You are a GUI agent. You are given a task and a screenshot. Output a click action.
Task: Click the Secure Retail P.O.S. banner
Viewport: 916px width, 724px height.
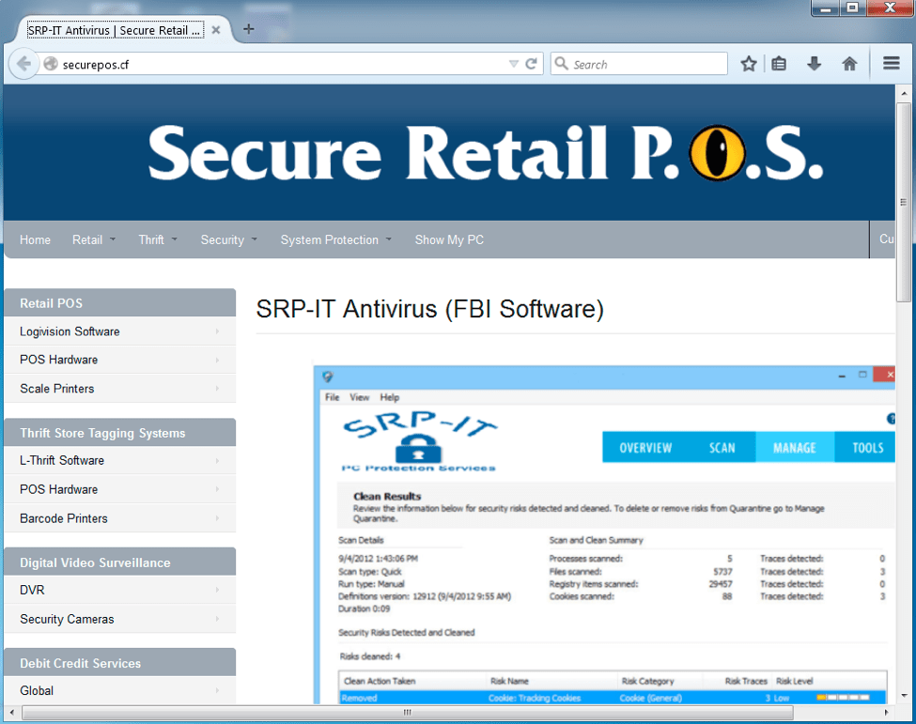[449, 153]
